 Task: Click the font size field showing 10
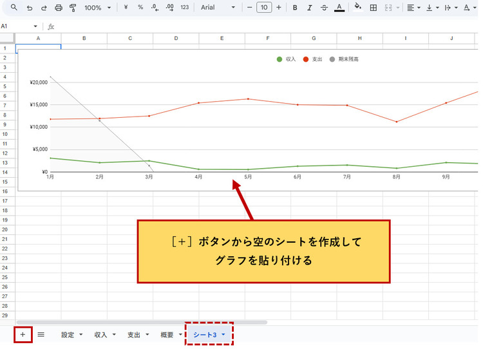click(x=264, y=7)
